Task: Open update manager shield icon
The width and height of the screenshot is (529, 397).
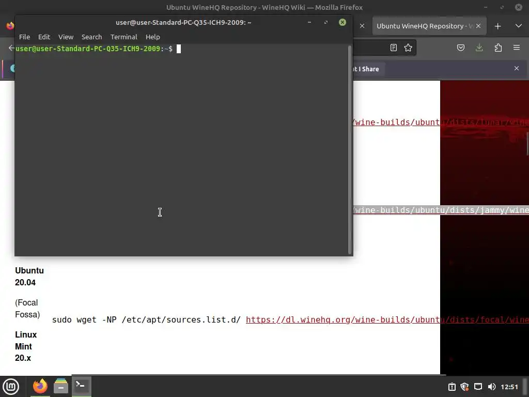Action: pos(464,387)
